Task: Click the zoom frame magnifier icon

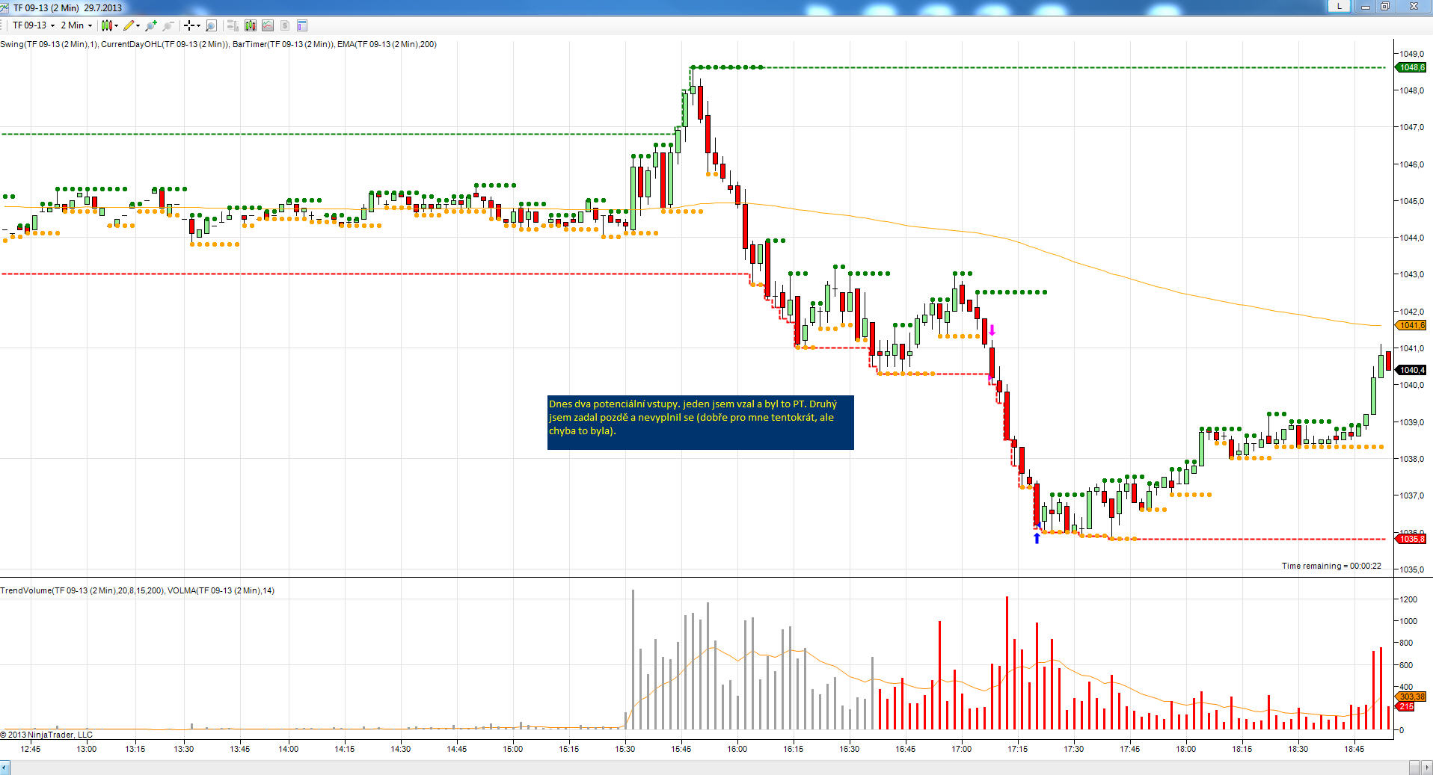Action: (x=211, y=25)
